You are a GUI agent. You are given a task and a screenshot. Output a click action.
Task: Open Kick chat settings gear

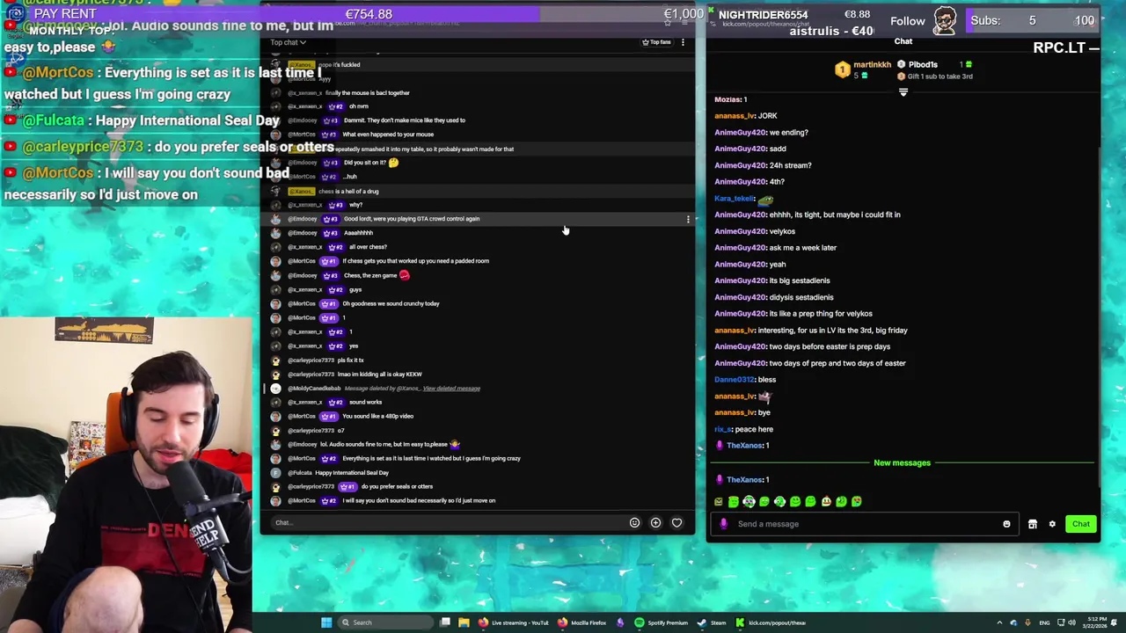tap(1052, 524)
